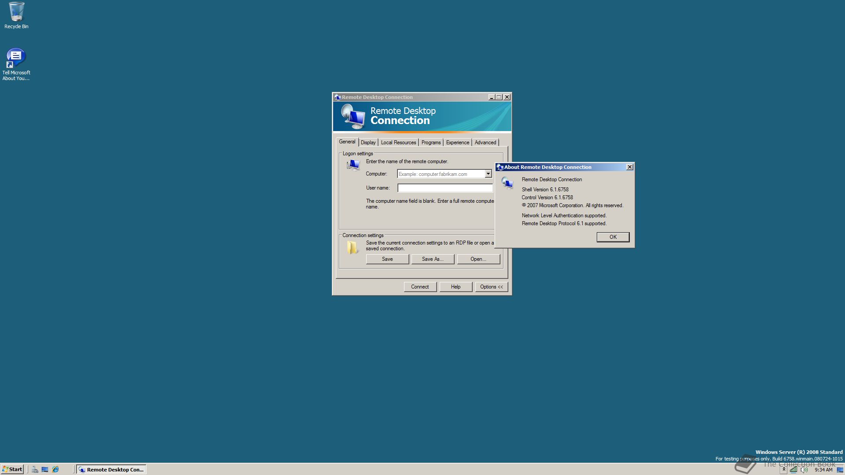This screenshot has width=845, height=475.
Task: Click the Control Version 6.1.6758 text
Action: pos(547,197)
